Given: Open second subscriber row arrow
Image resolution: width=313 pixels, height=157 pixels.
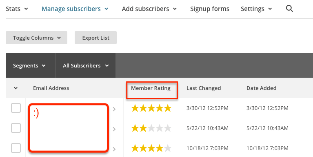Looking at the screenshot, I should click(114, 129).
